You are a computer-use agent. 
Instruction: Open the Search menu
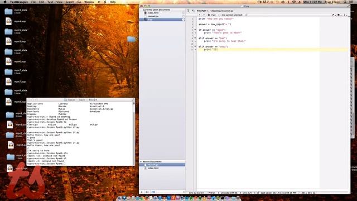(x=70, y=2)
